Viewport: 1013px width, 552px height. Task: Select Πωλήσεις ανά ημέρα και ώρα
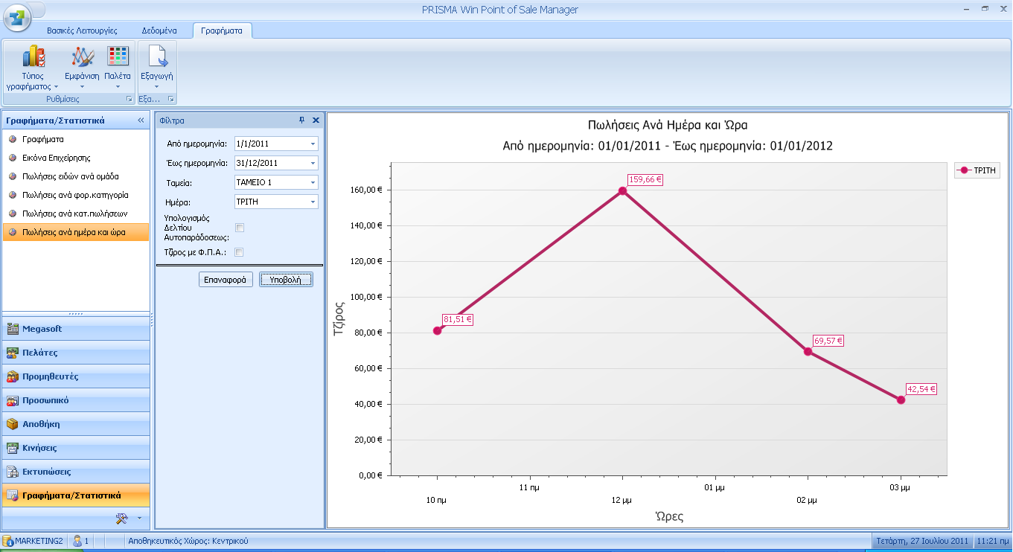[76, 232]
